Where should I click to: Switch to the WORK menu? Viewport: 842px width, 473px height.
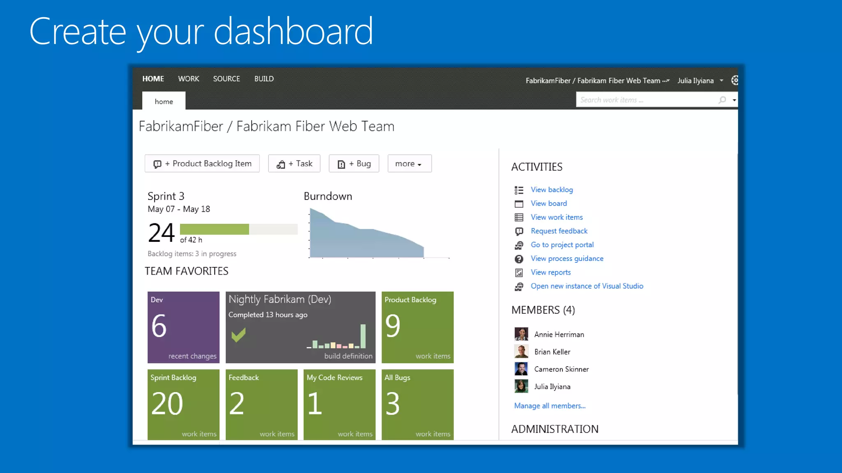(x=188, y=79)
